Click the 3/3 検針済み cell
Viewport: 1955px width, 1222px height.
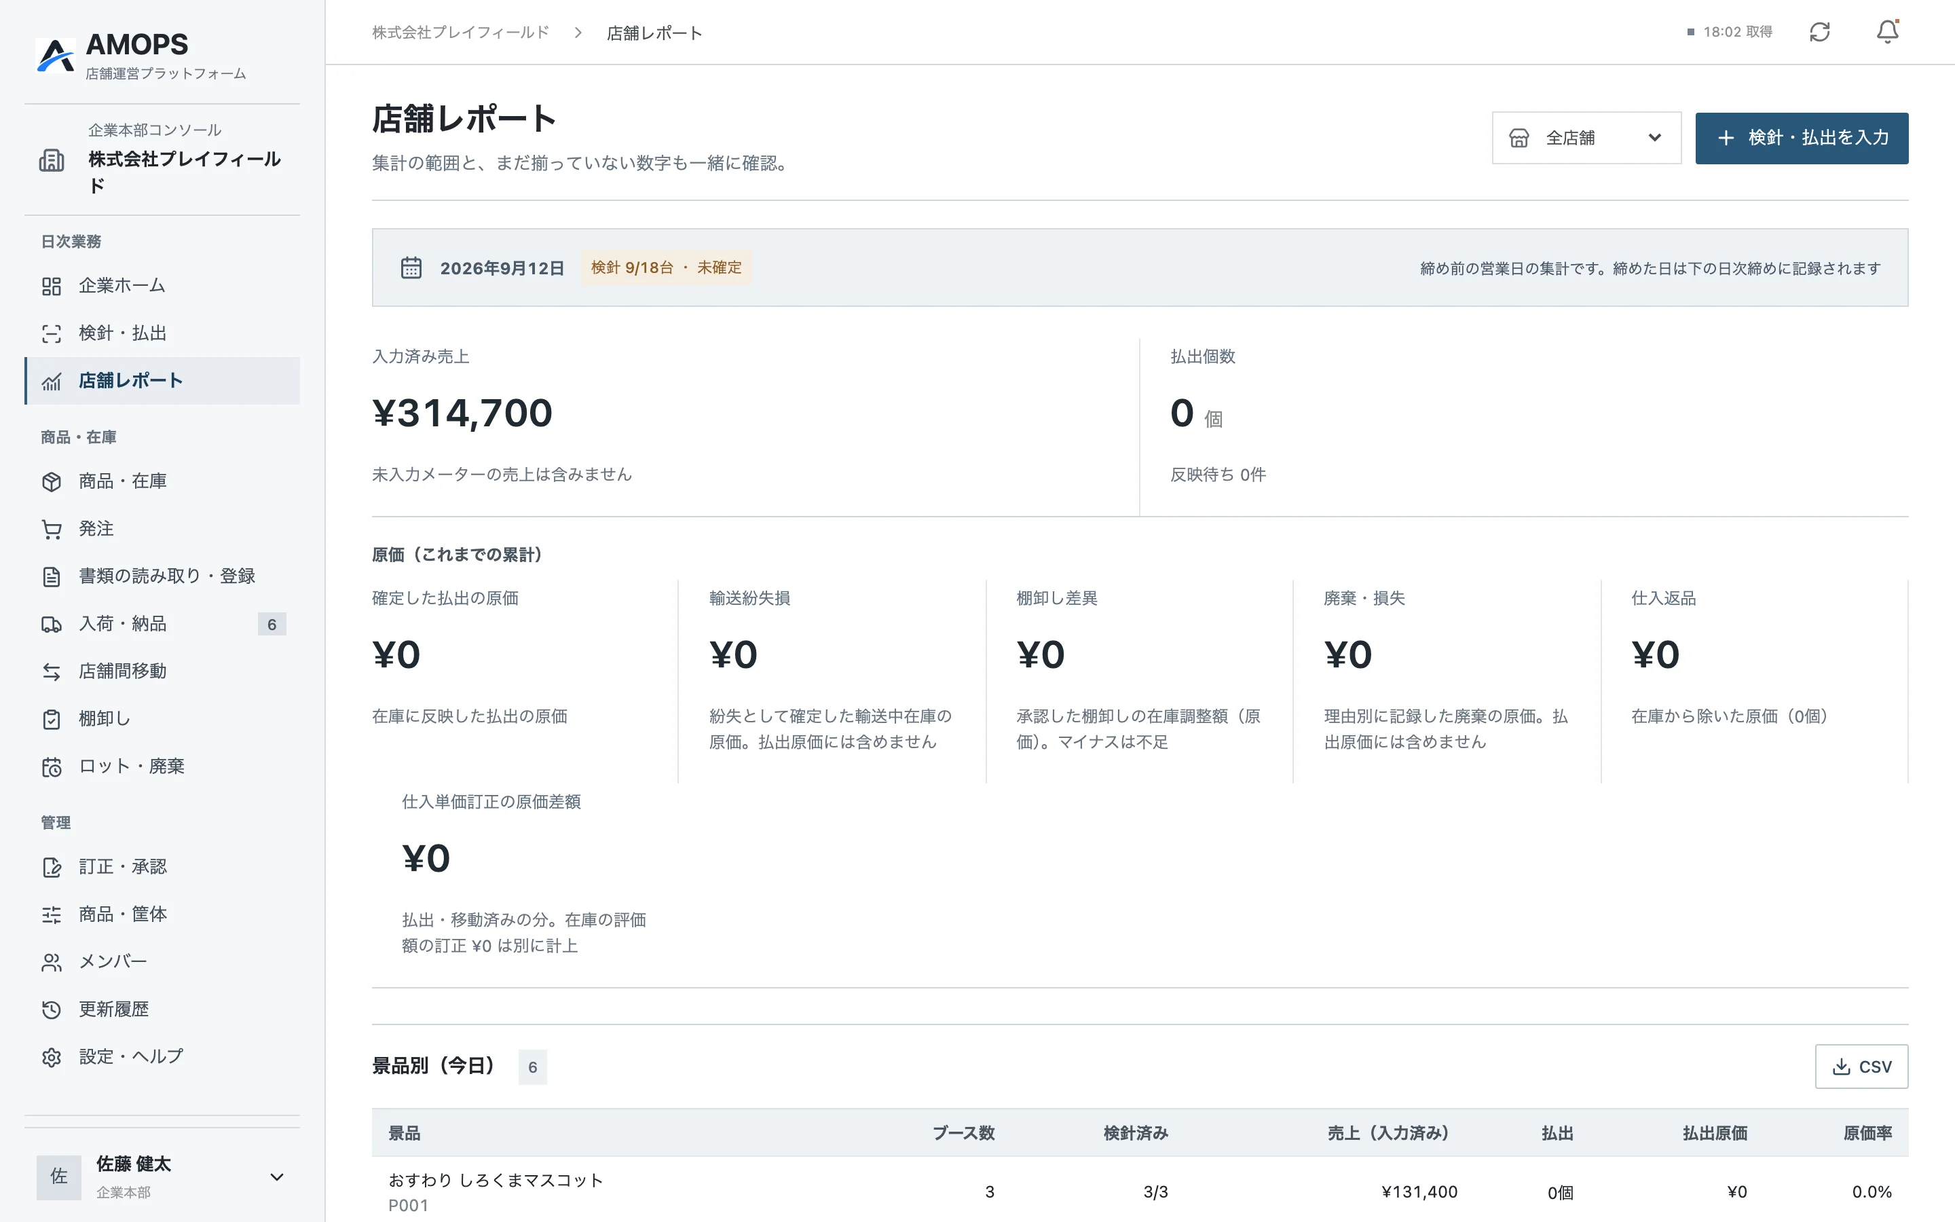tap(1156, 1192)
